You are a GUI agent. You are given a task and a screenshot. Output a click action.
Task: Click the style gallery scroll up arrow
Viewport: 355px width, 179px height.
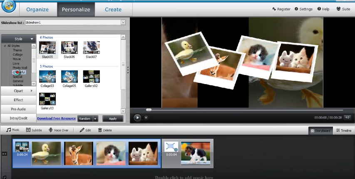click(x=123, y=37)
